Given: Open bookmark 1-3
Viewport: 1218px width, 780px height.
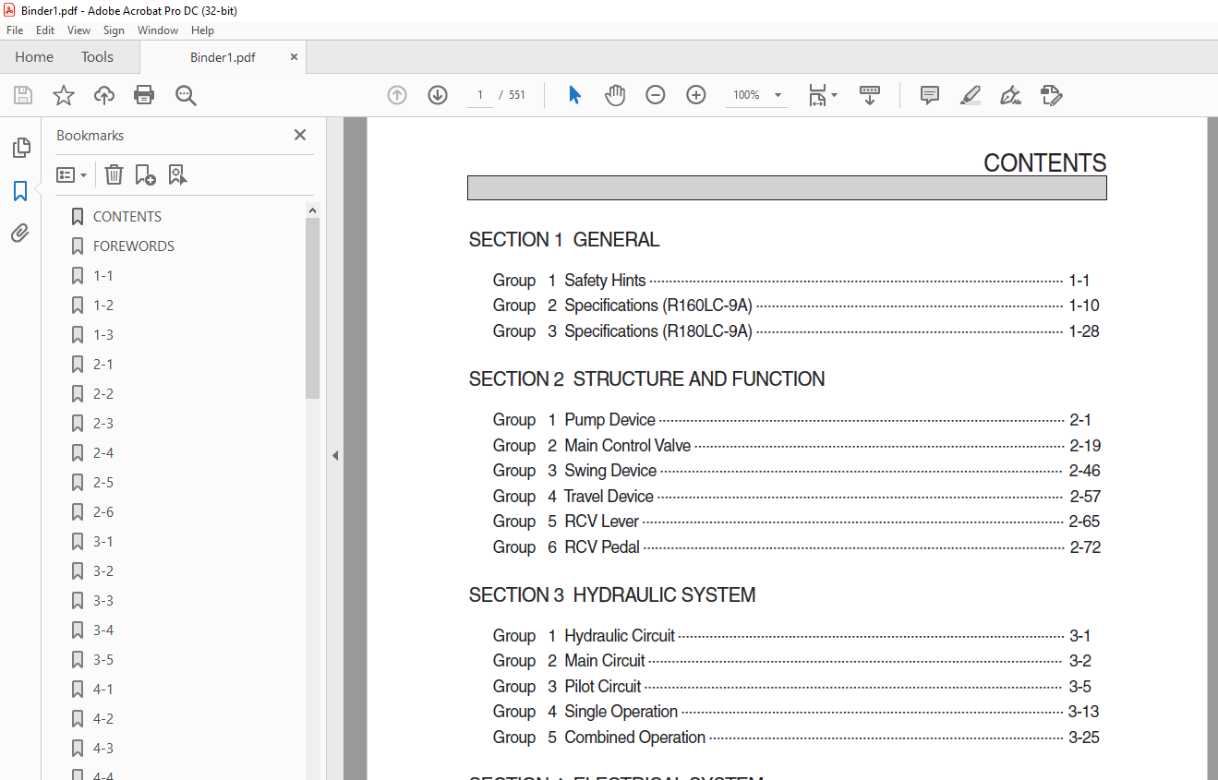Looking at the screenshot, I should point(103,335).
